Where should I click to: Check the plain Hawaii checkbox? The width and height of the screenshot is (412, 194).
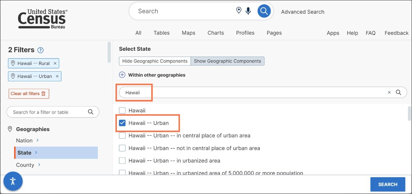coord(122,110)
